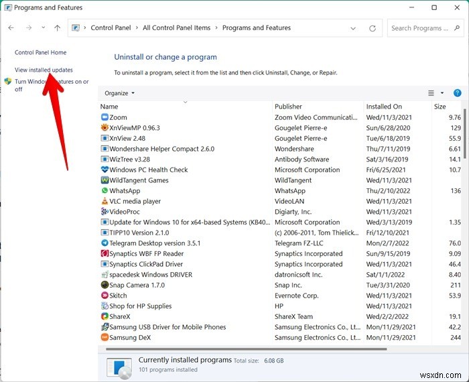Click publisher Antibody Software cell
The height and width of the screenshot is (382, 469).
point(301,159)
